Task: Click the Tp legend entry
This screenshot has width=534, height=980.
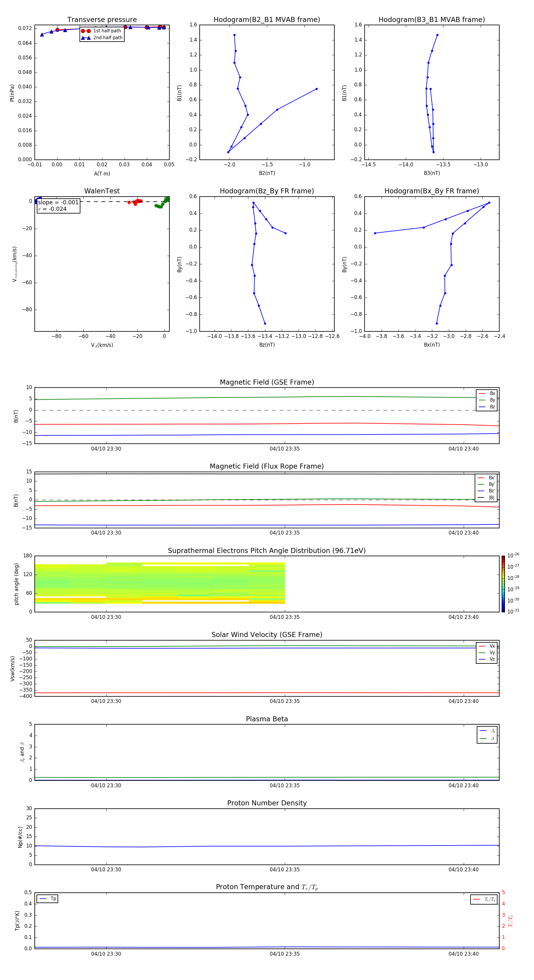Action: (x=47, y=899)
